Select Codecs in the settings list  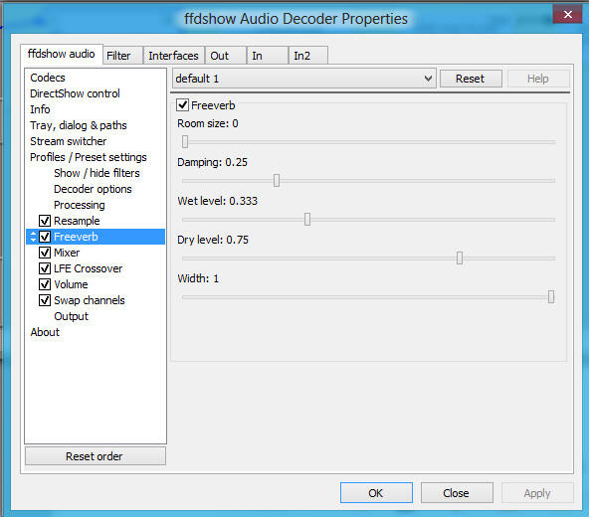(x=48, y=78)
